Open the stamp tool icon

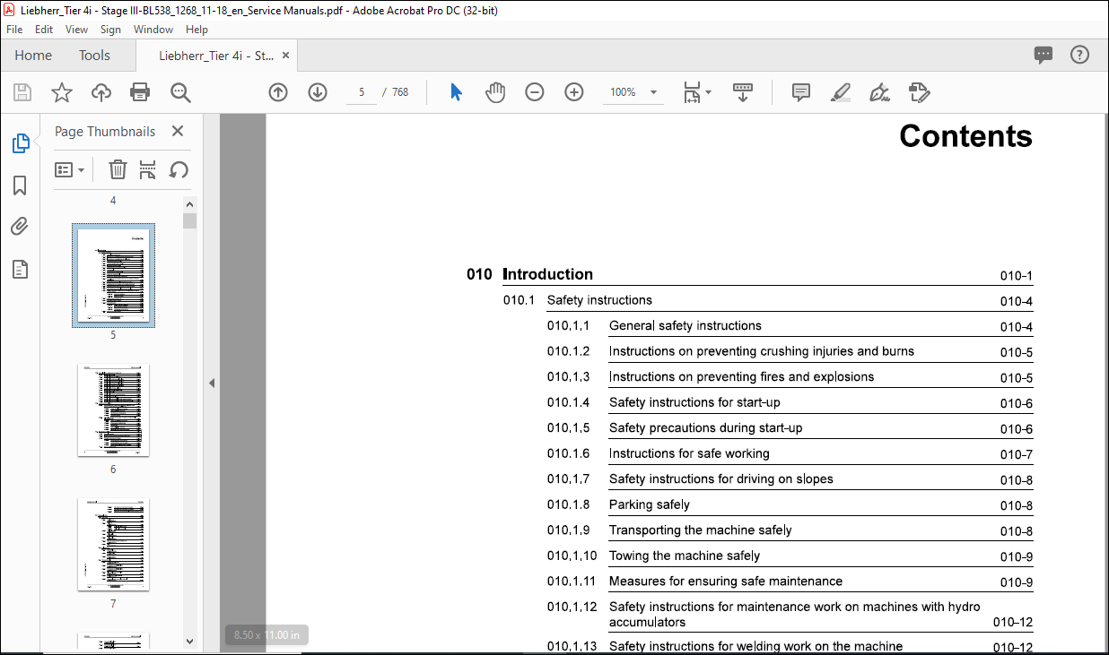coord(919,92)
